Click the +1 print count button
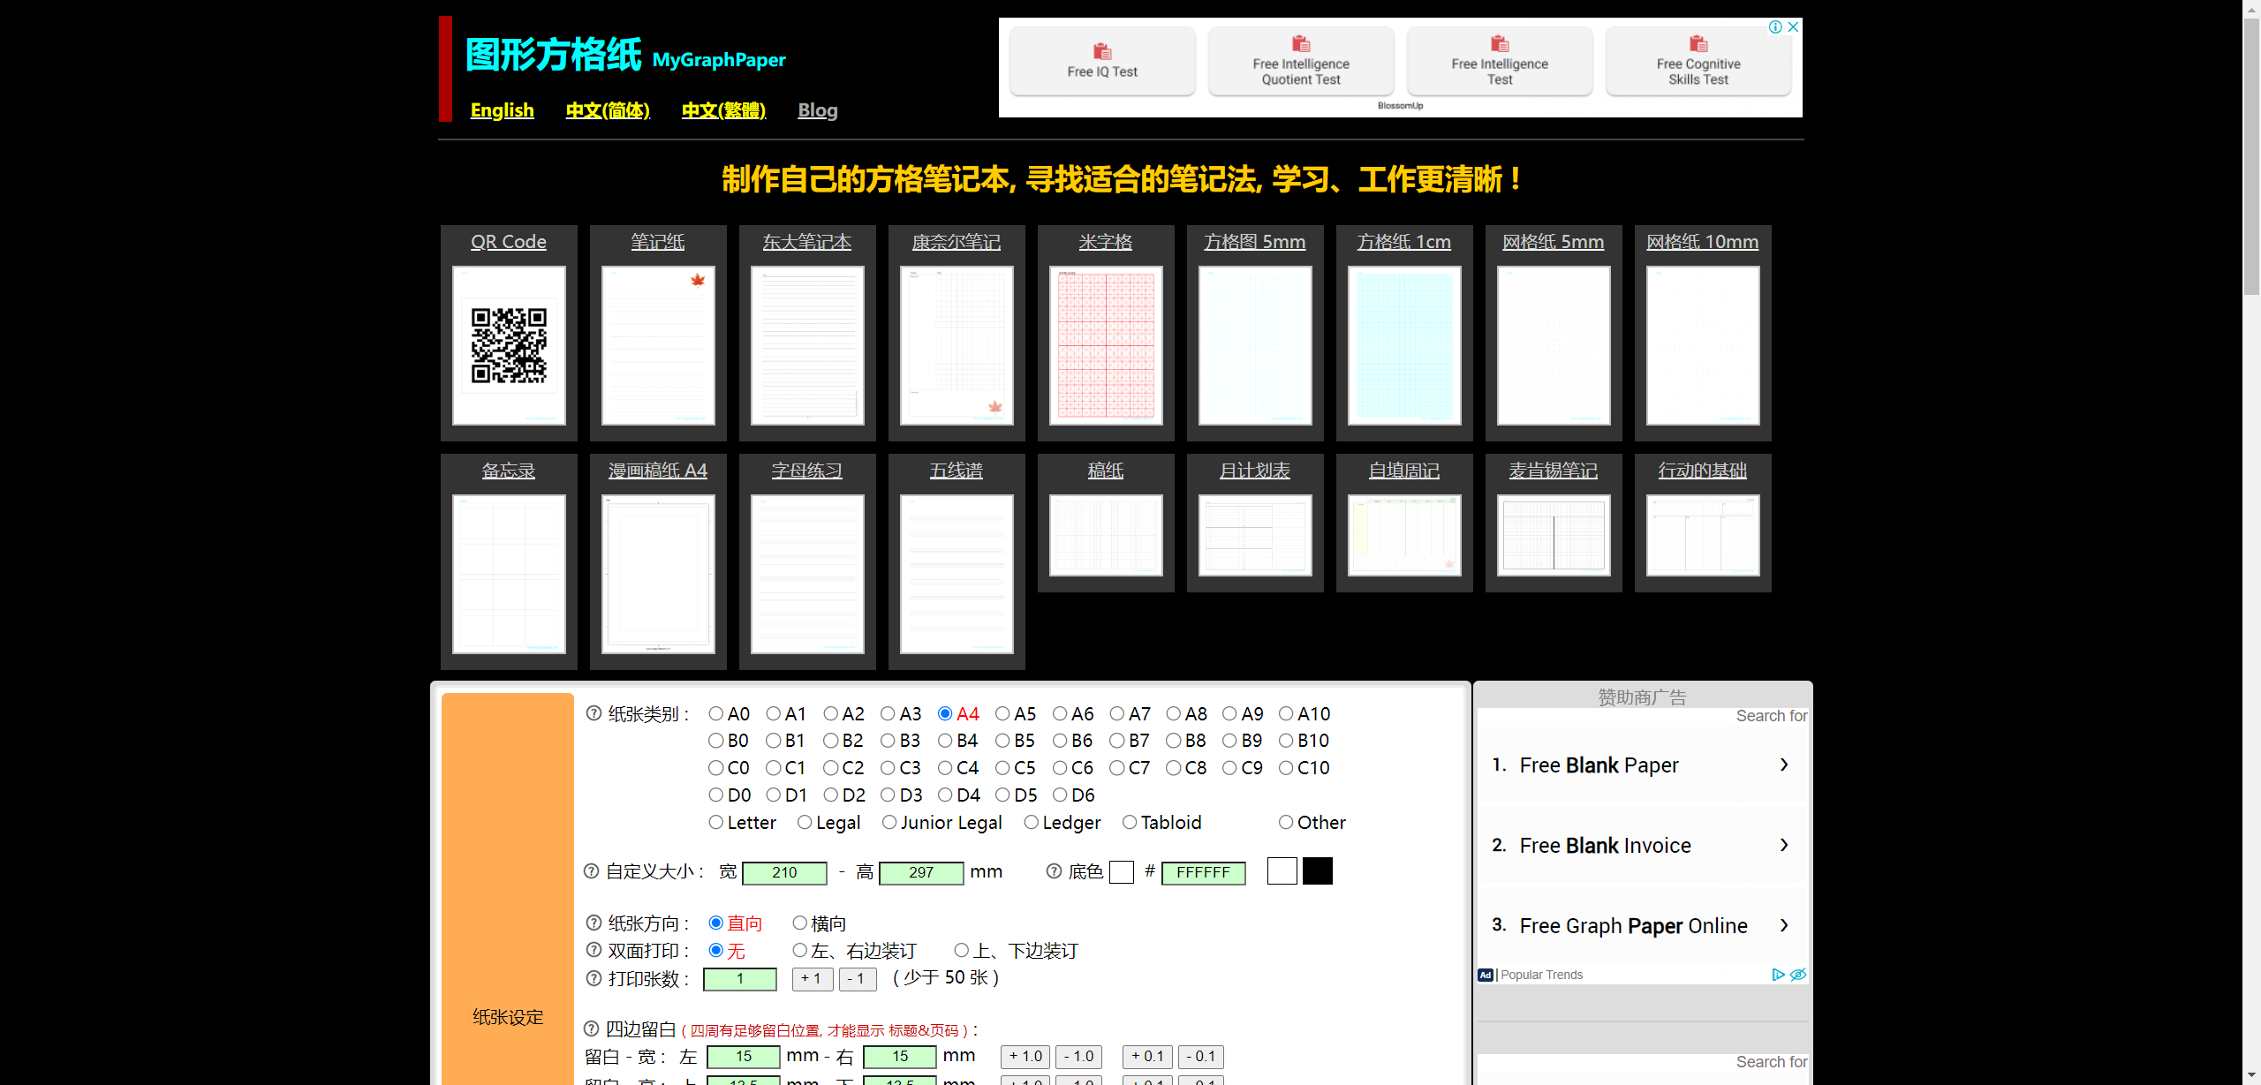This screenshot has width=2261, height=1085. click(812, 978)
